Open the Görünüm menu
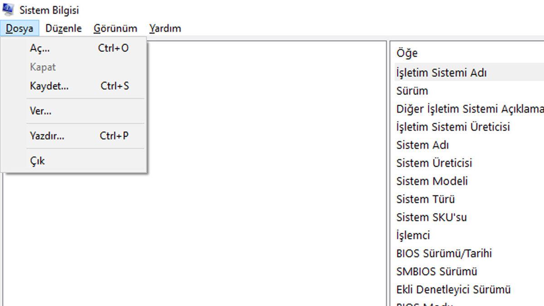Image resolution: width=544 pixels, height=306 pixels. click(115, 28)
